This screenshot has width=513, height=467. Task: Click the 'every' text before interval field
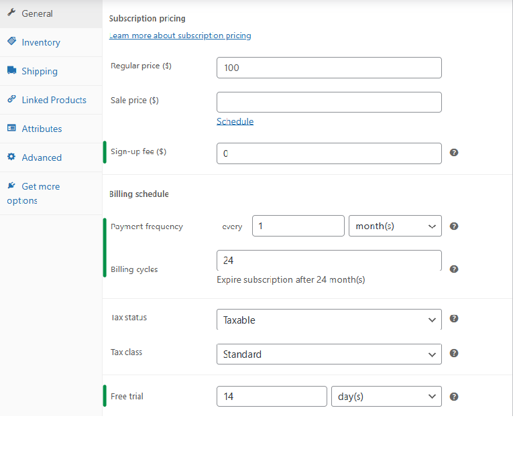(x=232, y=226)
